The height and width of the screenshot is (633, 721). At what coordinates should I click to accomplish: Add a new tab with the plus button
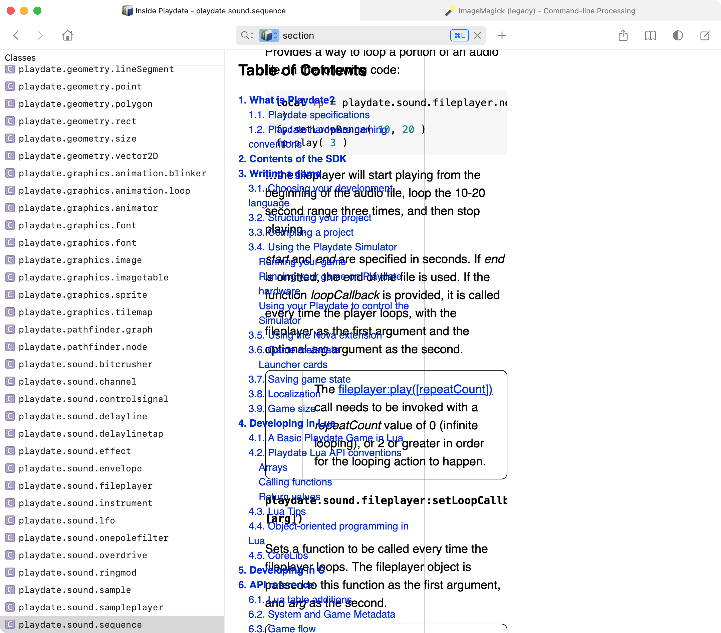click(x=502, y=35)
